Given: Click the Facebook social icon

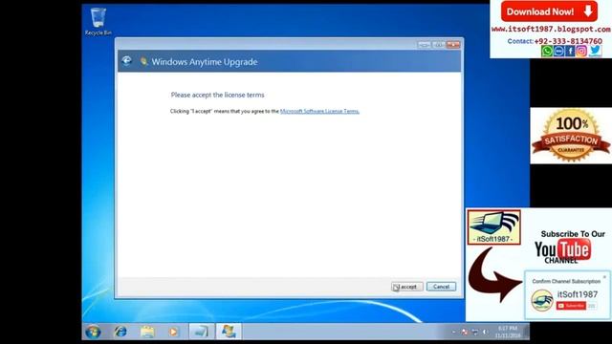Looking at the screenshot, I should (570, 51).
